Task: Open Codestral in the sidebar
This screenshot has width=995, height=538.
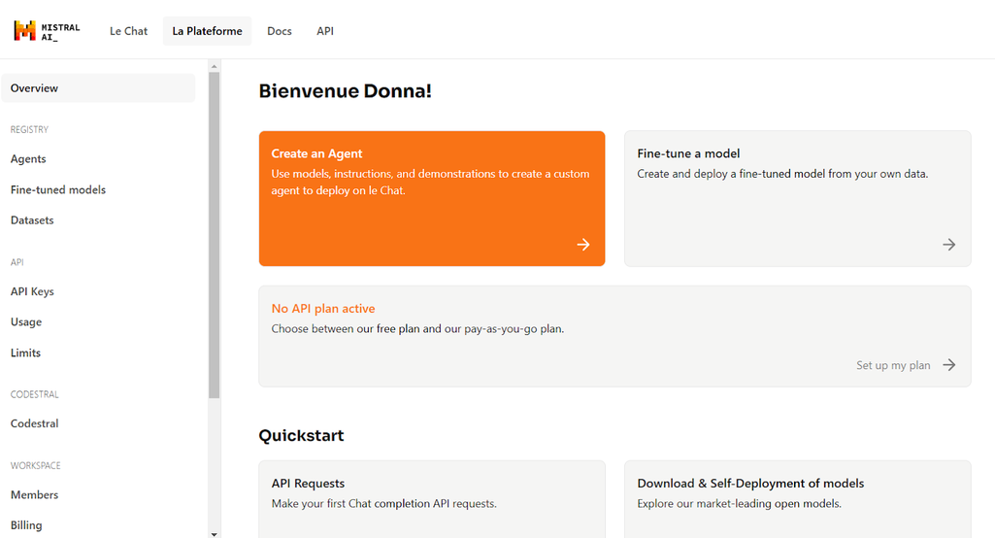Action: coord(34,423)
